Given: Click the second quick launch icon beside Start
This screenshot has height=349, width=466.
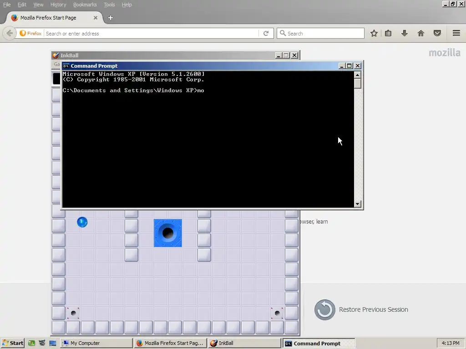Looking at the screenshot, I should 42,344.
